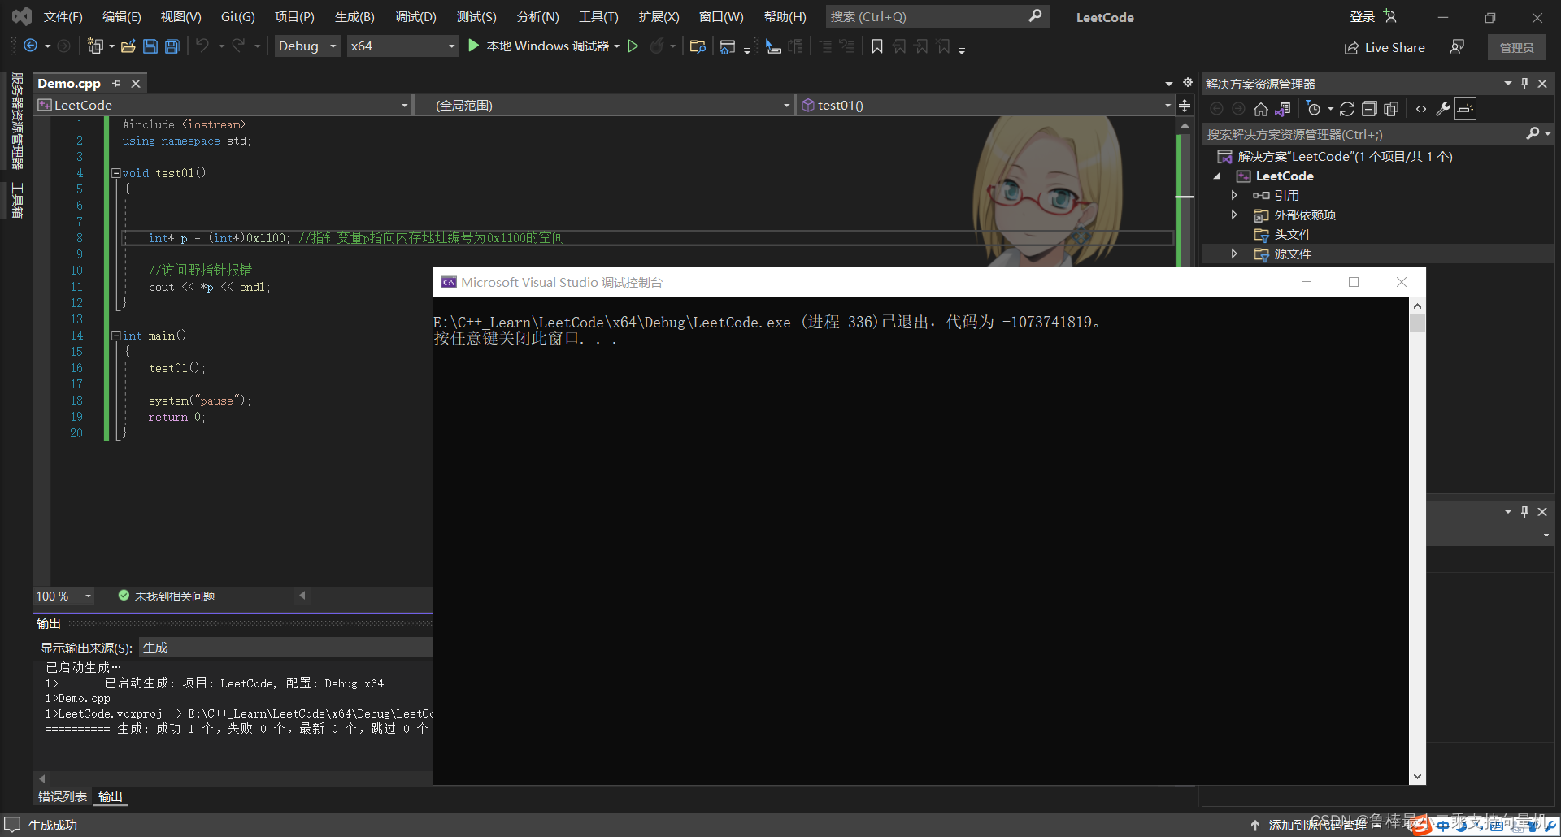Select the 头文件 folder

tap(1293, 235)
